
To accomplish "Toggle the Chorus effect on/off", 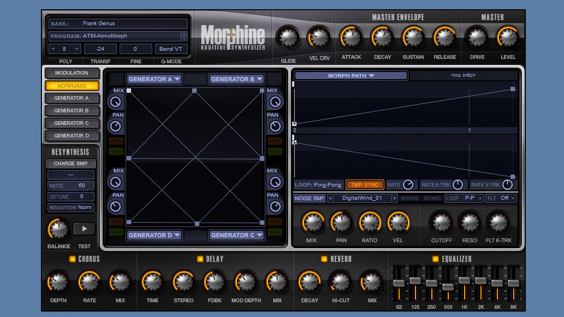I will click(72, 259).
